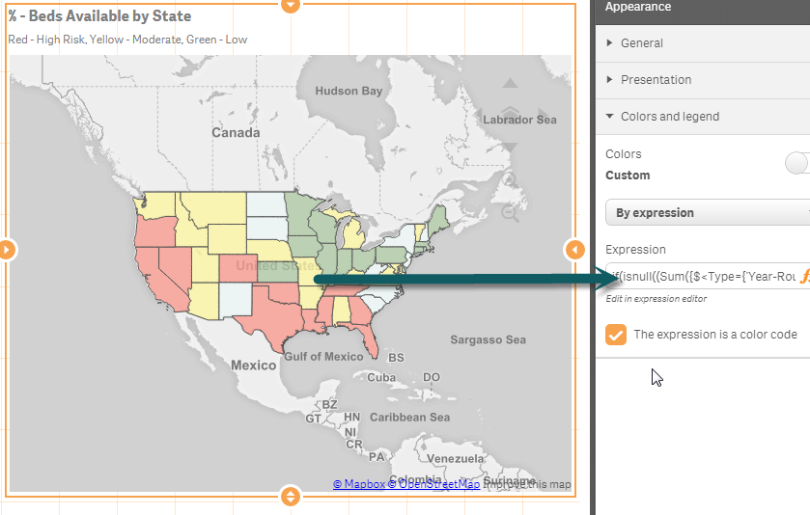
Task: Select the Nevada region on the map
Action: (x=177, y=268)
